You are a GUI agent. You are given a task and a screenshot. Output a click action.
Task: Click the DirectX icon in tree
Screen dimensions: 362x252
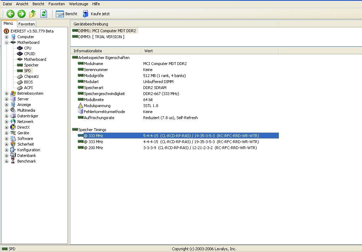point(13,127)
